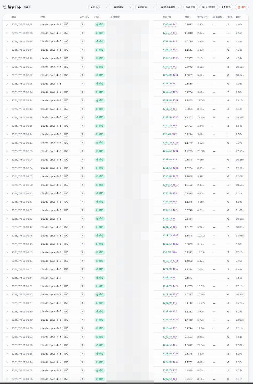
Task: Open 治理设置 governance settings
Action: click(209, 7)
